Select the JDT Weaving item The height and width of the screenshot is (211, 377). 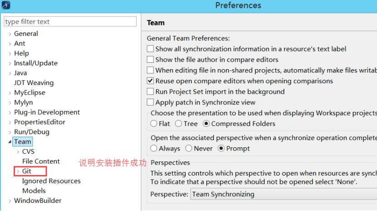click(34, 83)
